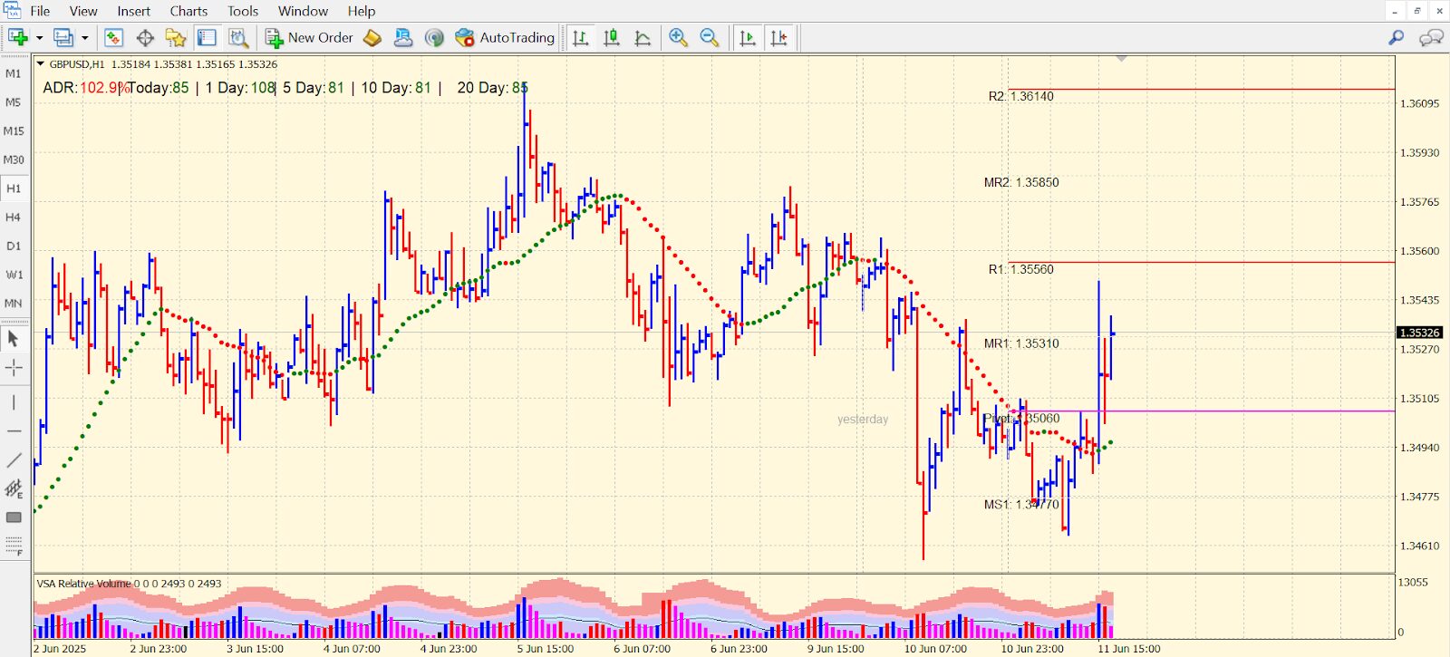Toggle the Chart Shift button

click(x=778, y=37)
